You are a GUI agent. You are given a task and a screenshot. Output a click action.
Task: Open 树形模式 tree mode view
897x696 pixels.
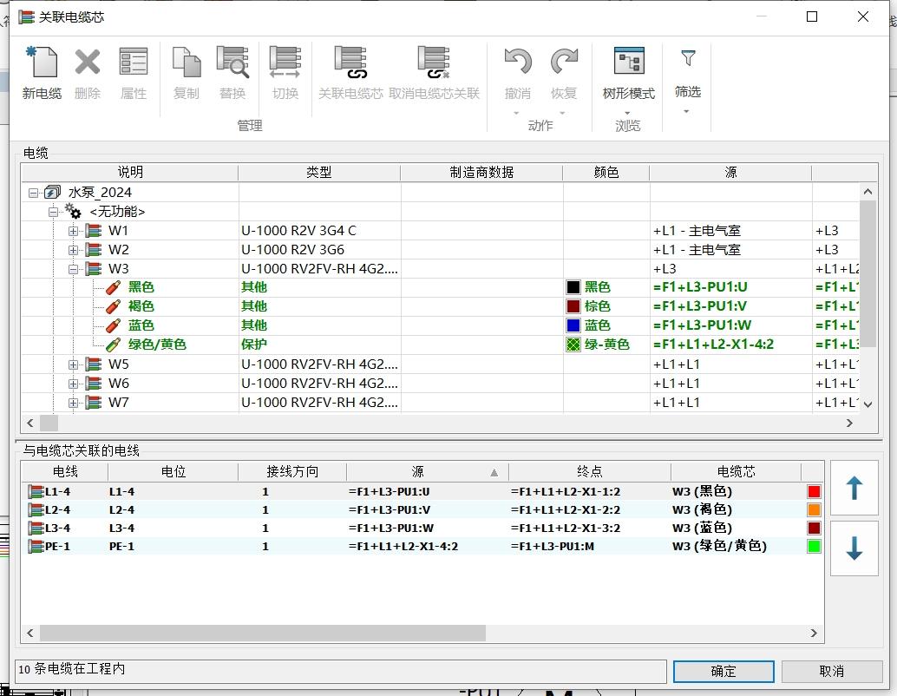tap(628, 63)
